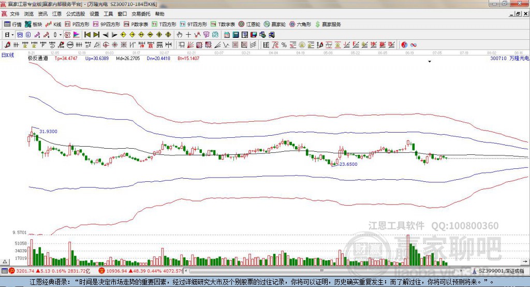This screenshot has height=287, width=530.
Task: Open the P数字表 tool
Action: point(136,24)
